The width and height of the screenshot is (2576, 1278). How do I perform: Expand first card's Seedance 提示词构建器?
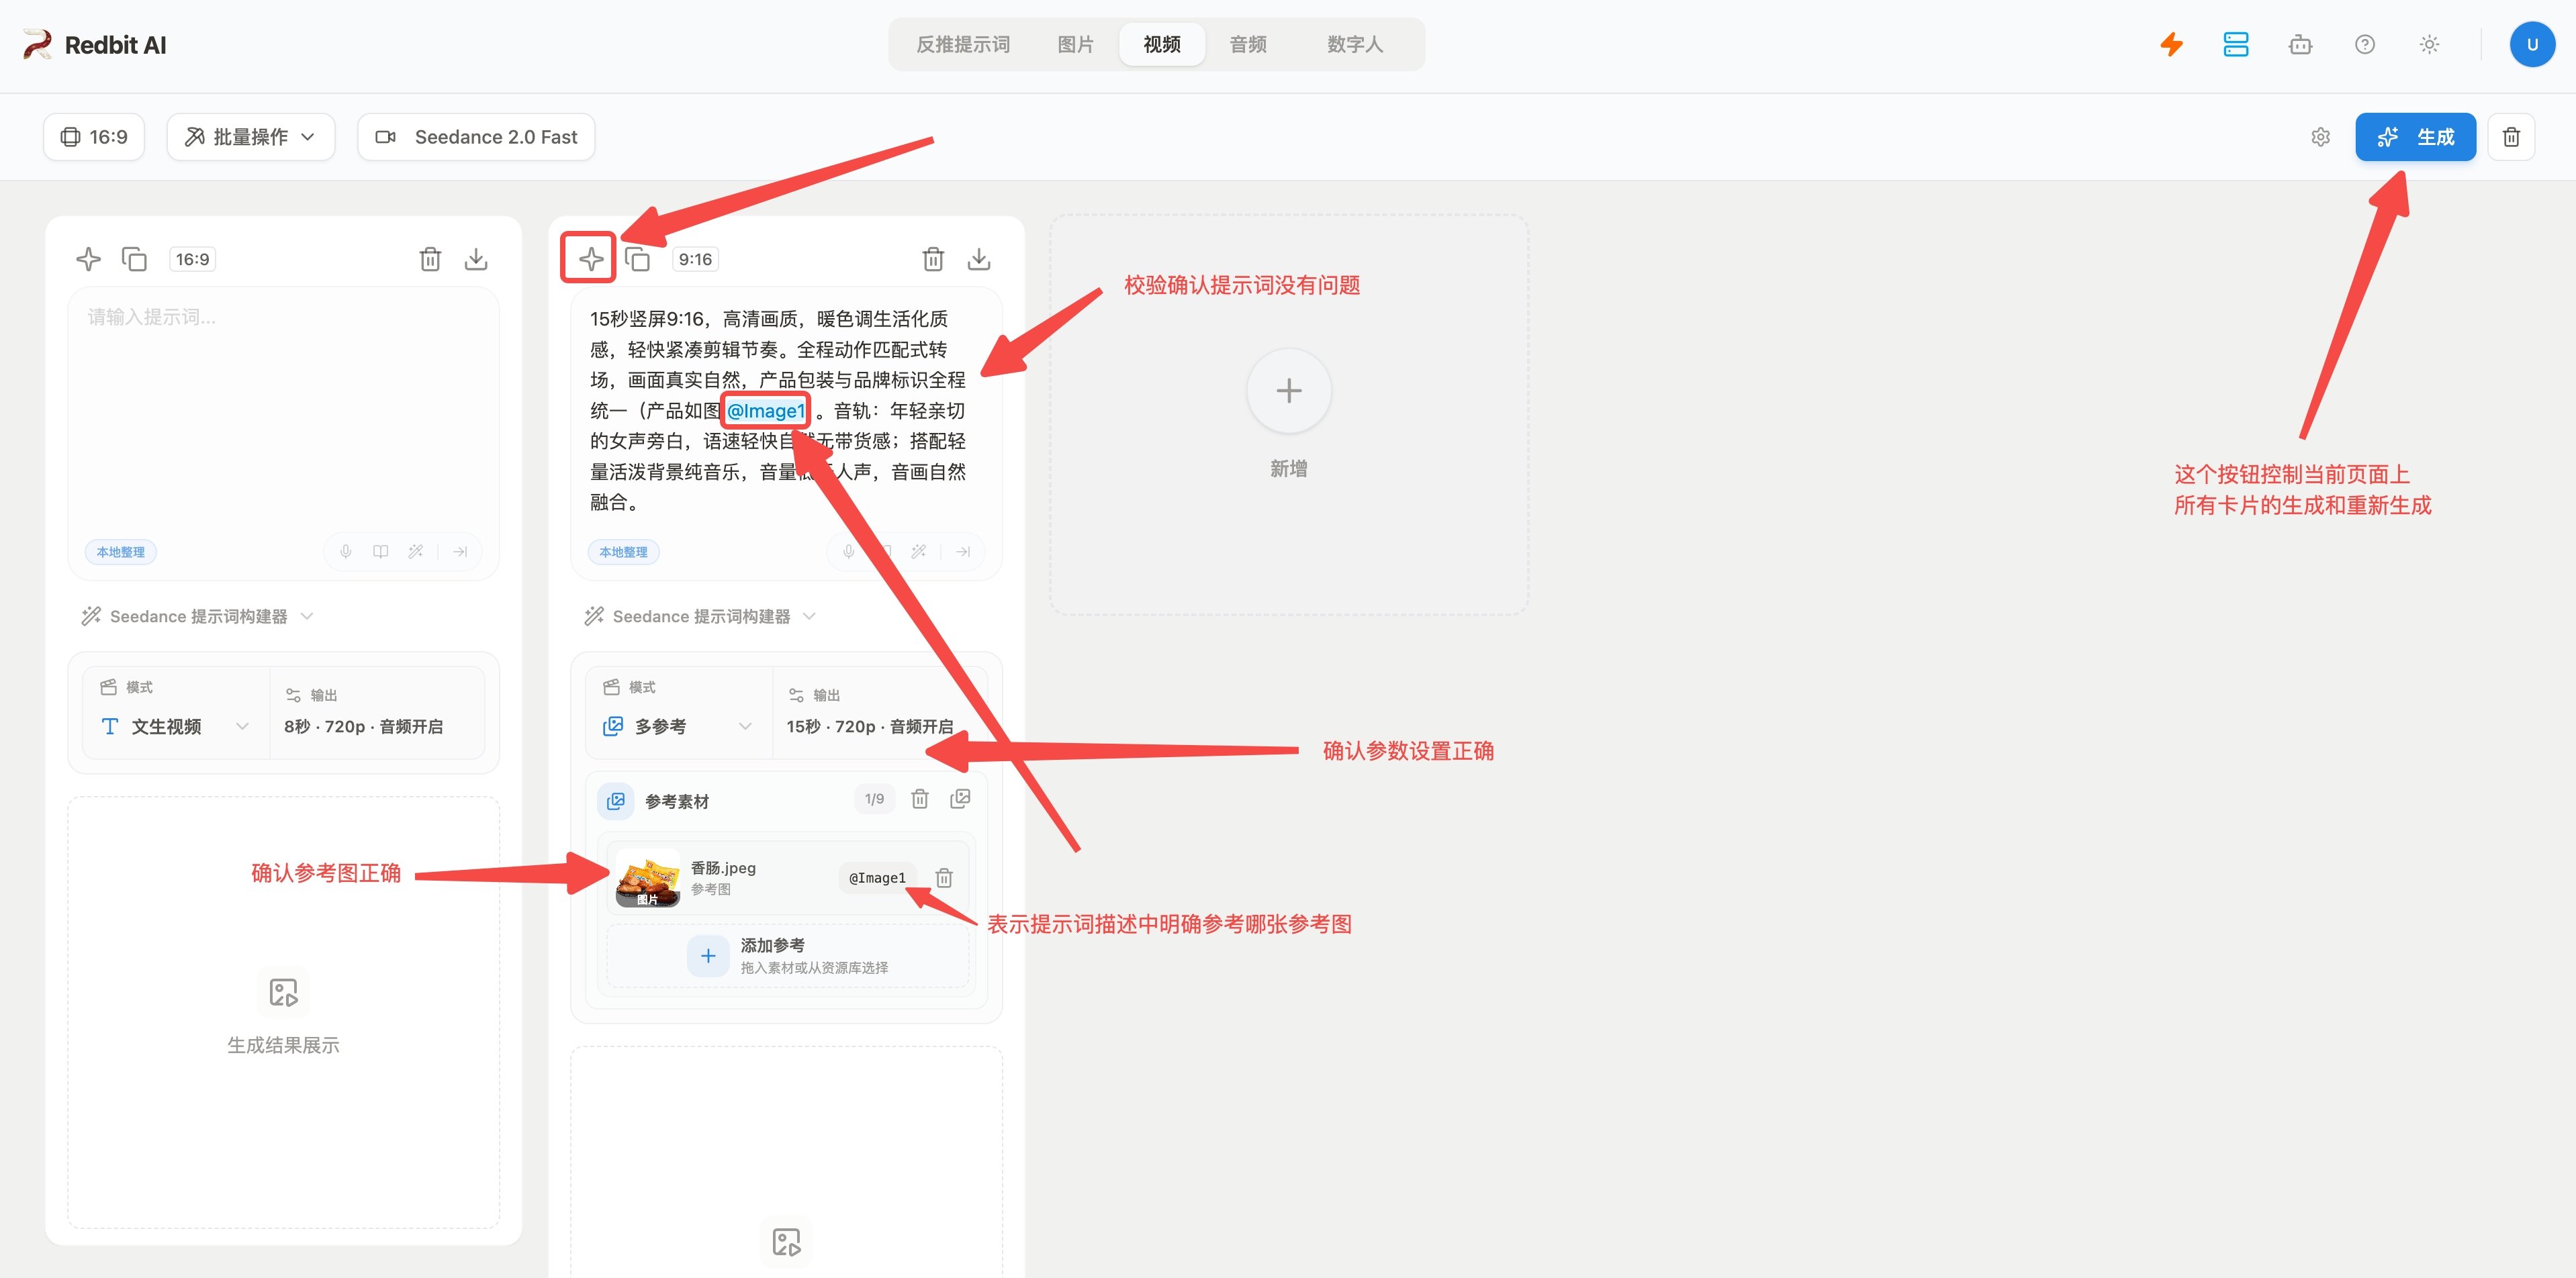pos(198,617)
